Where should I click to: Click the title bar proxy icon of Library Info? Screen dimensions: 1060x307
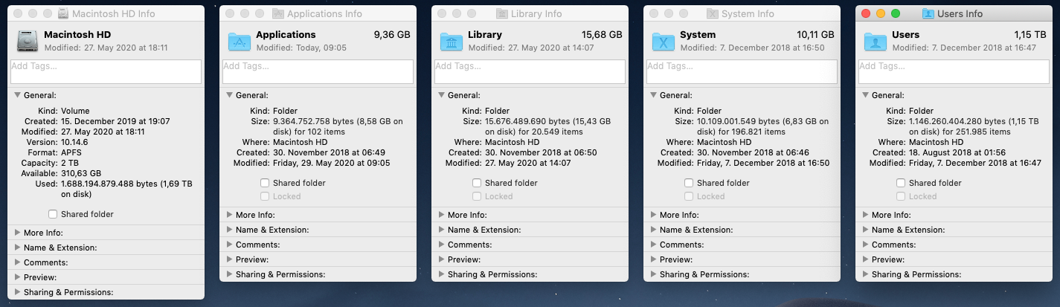point(503,13)
